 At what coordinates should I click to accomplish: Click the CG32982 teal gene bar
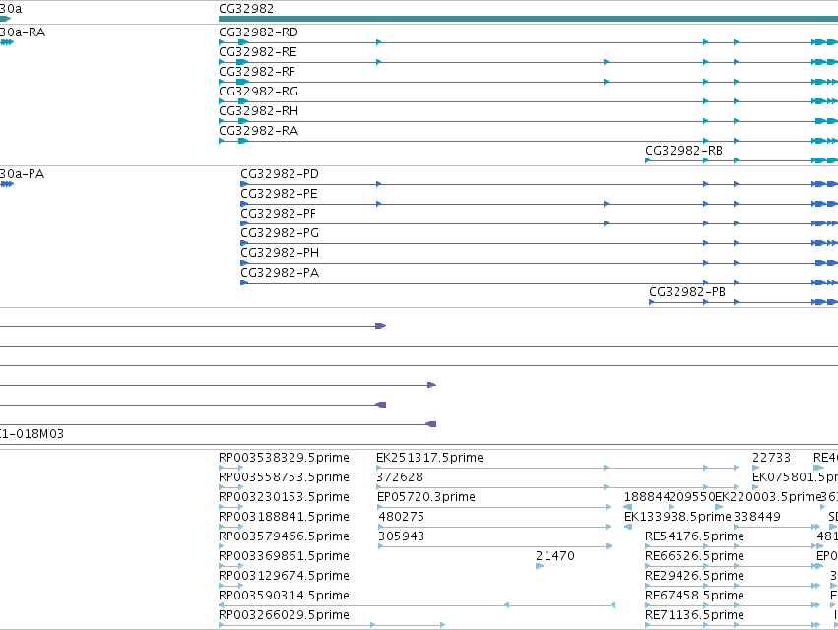[528, 19]
